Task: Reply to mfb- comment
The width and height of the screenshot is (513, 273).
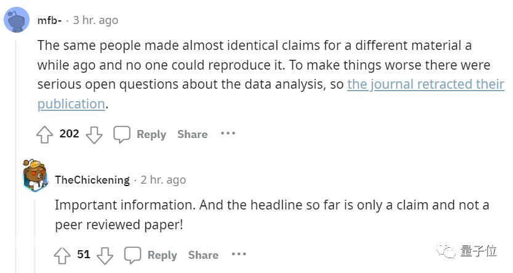Action: click(151, 134)
